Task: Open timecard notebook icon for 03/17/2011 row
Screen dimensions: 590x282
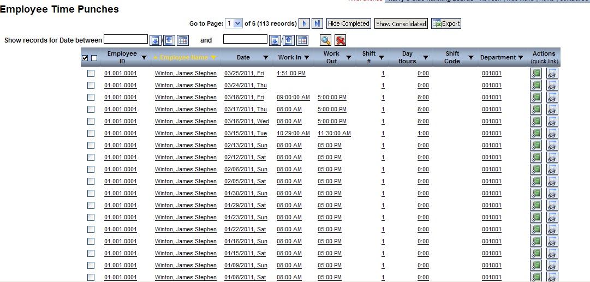Action: coord(536,109)
